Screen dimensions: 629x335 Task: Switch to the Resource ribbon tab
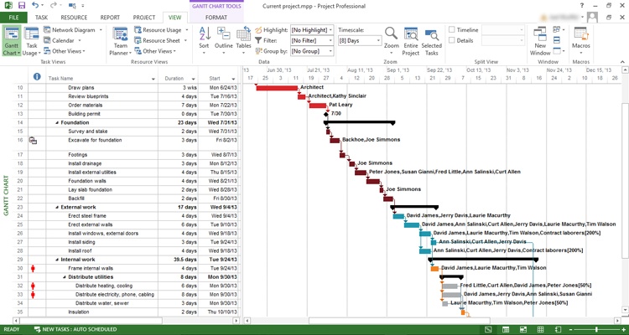pyautogui.click(x=73, y=17)
